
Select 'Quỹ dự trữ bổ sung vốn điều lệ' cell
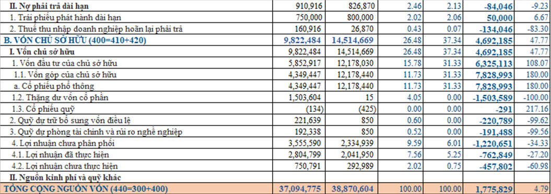click(x=136, y=121)
